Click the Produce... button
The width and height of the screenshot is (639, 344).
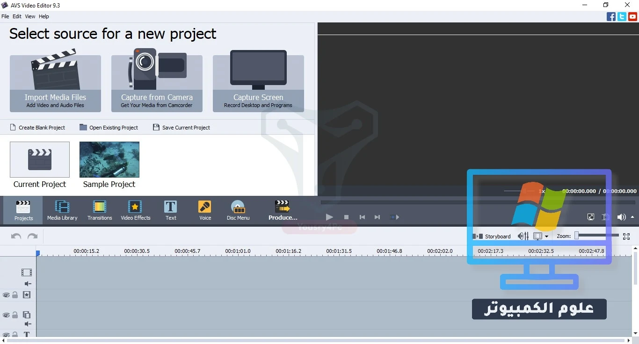pyautogui.click(x=283, y=210)
